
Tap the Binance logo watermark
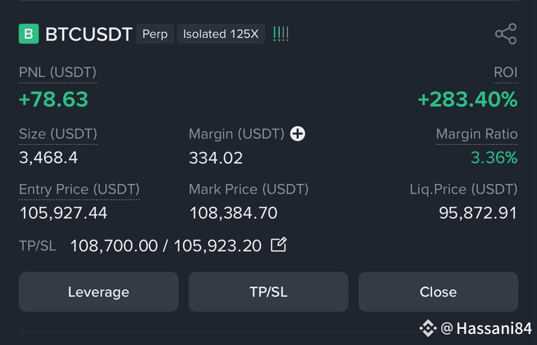point(428,328)
